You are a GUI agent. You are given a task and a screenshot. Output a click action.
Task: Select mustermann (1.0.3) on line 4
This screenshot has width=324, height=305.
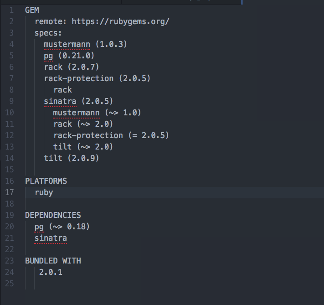[x=85, y=44]
